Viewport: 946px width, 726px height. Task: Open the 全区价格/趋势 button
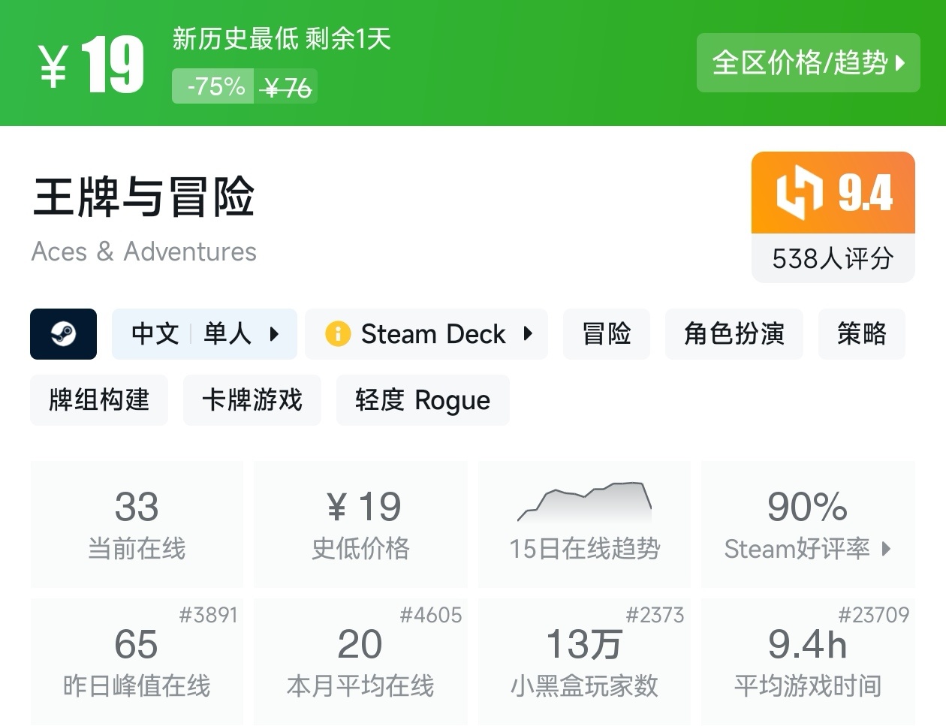tap(808, 63)
